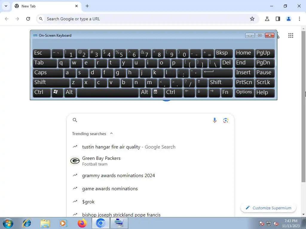Start voice search with the microphone icon

click(215, 120)
